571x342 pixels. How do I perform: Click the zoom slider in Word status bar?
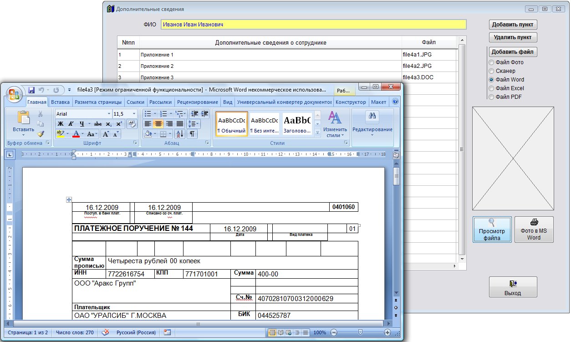[360, 332]
